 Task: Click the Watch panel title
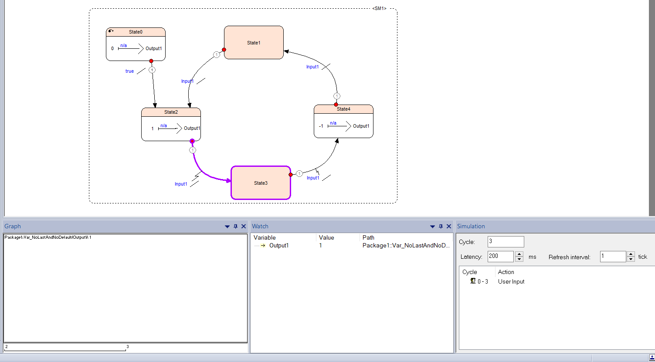pos(260,226)
